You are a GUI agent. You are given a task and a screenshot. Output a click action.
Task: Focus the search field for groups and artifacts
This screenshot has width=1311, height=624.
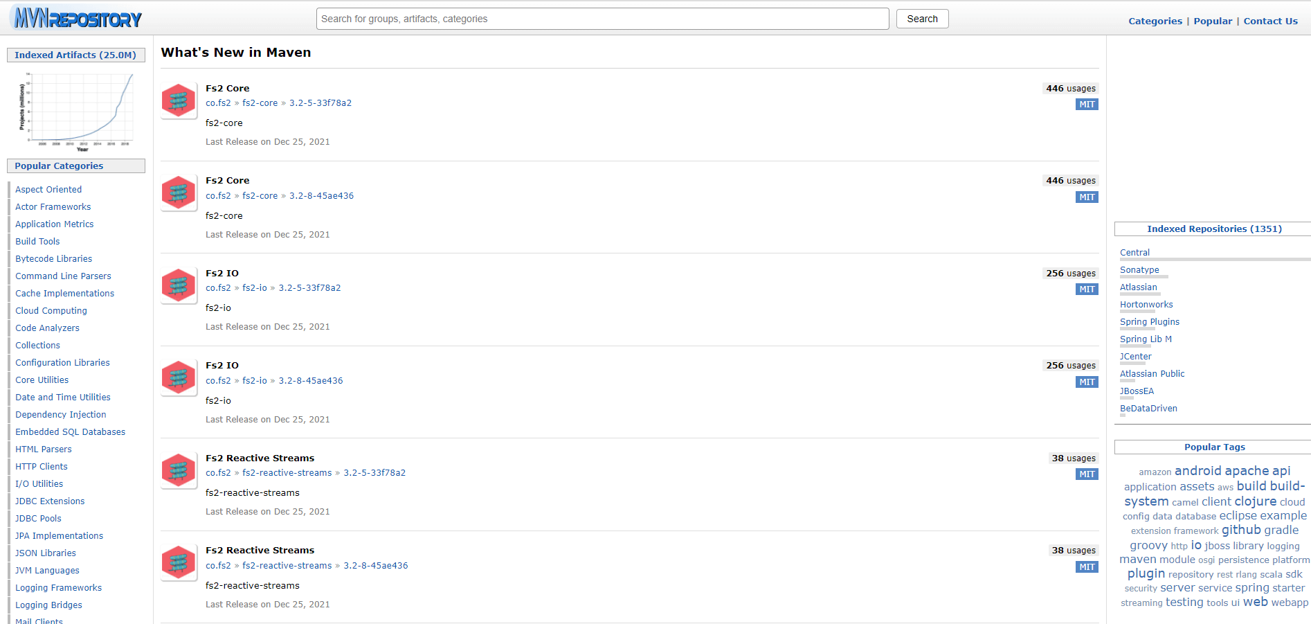[x=602, y=19]
